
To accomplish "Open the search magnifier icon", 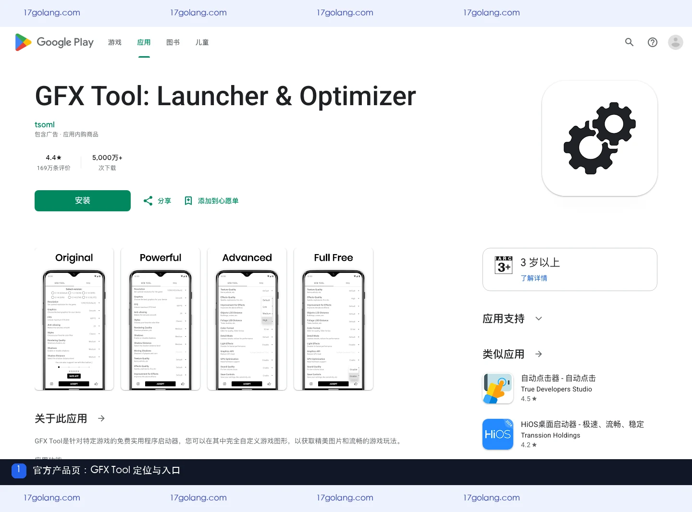I will coord(630,42).
